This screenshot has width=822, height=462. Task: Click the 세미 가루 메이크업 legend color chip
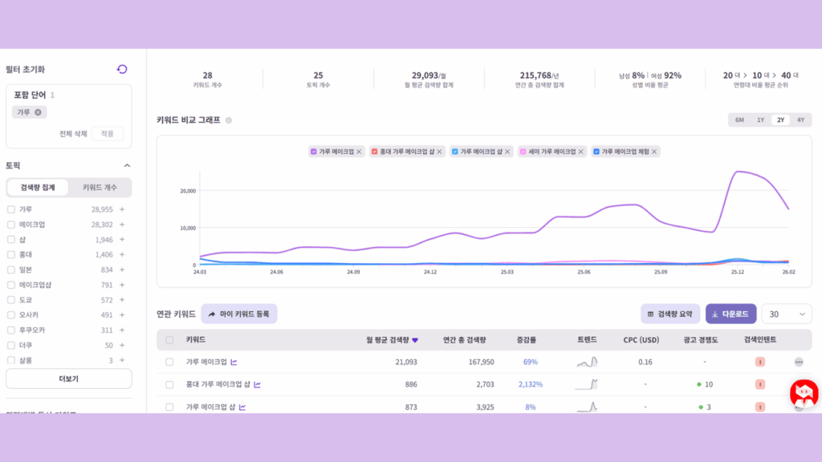523,152
